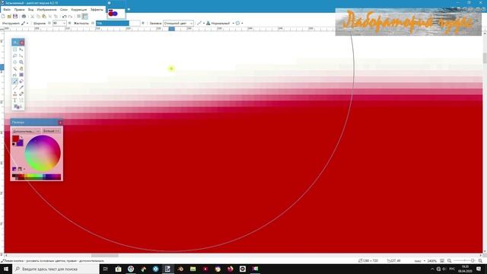
Task: Click the open image thumbnail tab
Action: click(116, 14)
